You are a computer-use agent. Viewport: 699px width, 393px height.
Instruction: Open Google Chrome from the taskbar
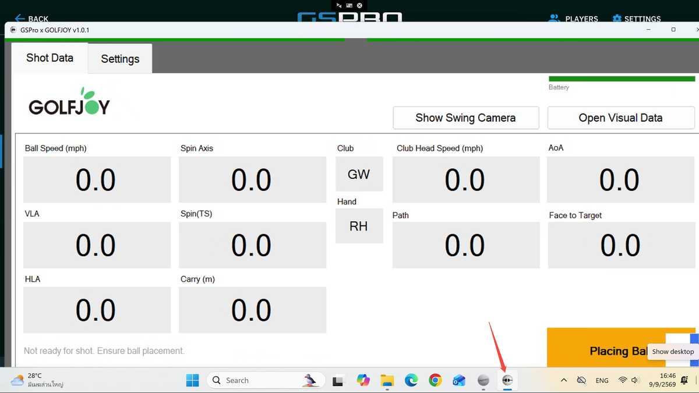(435, 380)
